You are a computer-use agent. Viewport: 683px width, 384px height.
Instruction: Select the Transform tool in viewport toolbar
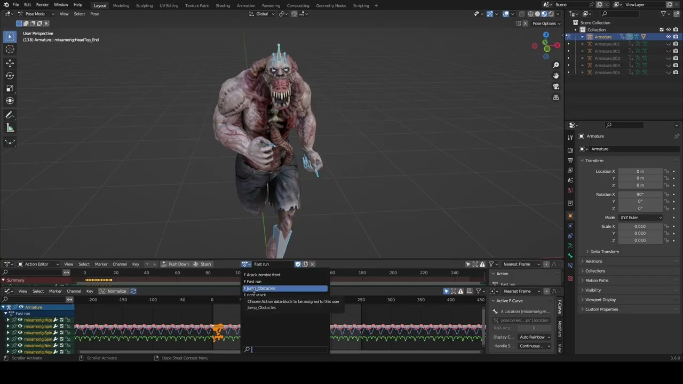pyautogui.click(x=10, y=101)
